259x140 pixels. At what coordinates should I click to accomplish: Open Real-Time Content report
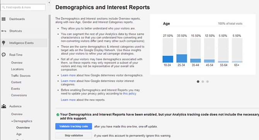[16, 82]
